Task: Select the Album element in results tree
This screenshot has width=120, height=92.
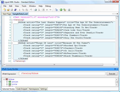Action: tap(11, 79)
